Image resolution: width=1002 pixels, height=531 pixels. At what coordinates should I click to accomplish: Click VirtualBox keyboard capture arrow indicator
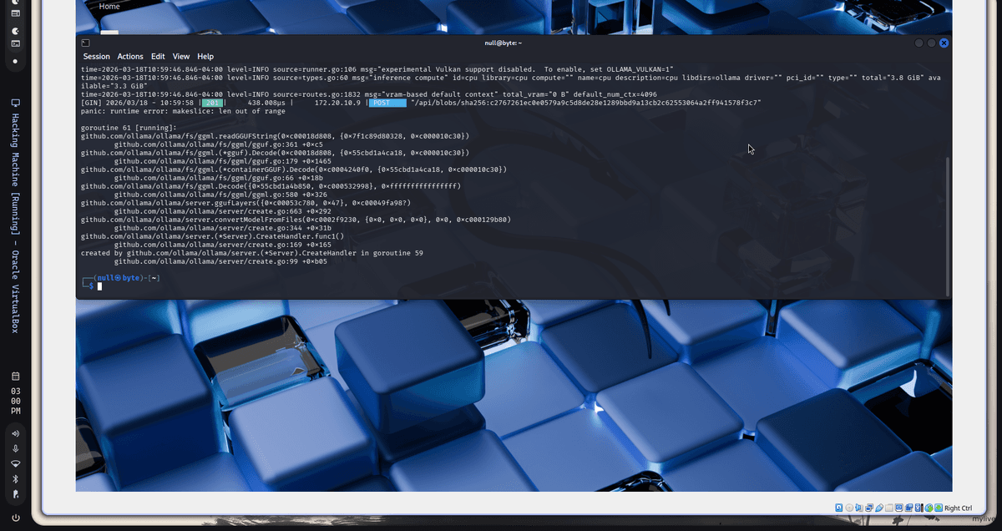[x=939, y=508]
